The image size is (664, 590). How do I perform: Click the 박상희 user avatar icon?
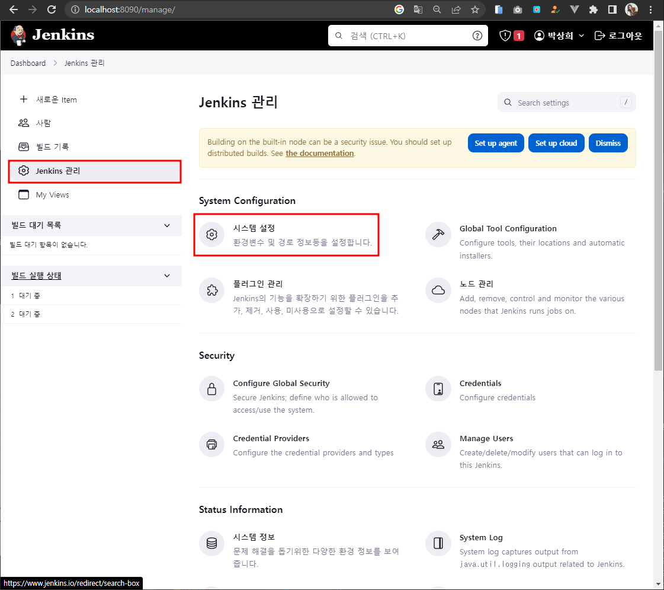[x=539, y=36]
